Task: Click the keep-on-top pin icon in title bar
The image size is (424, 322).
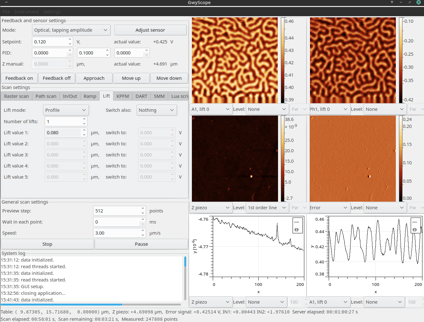Action: 392,2
